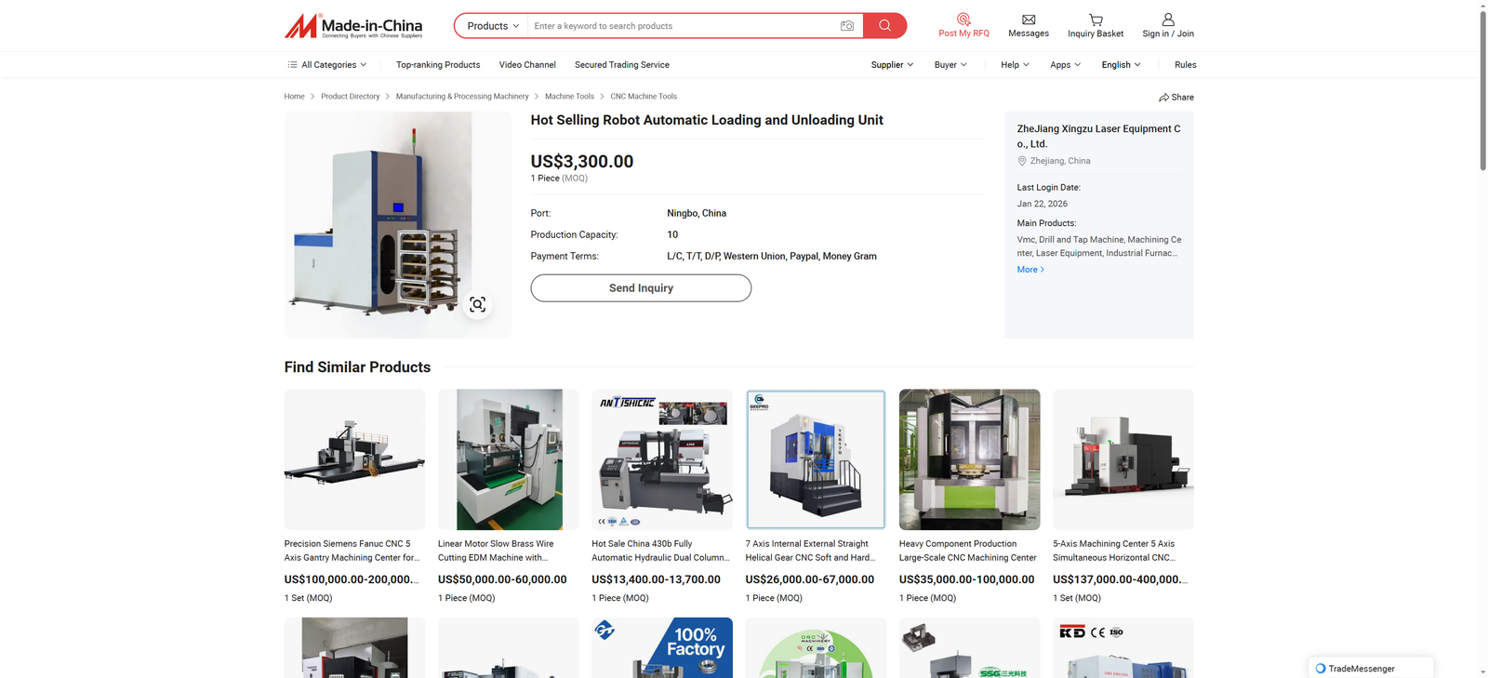Screen dimensions: 1488x678
Task: Click the Send Inquiry button
Action: 641,288
